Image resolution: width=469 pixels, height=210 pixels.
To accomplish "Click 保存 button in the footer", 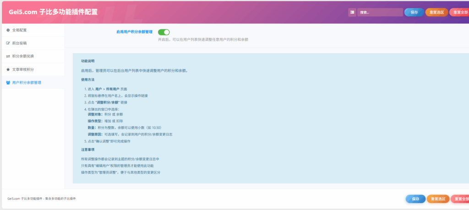I will [415, 199].
